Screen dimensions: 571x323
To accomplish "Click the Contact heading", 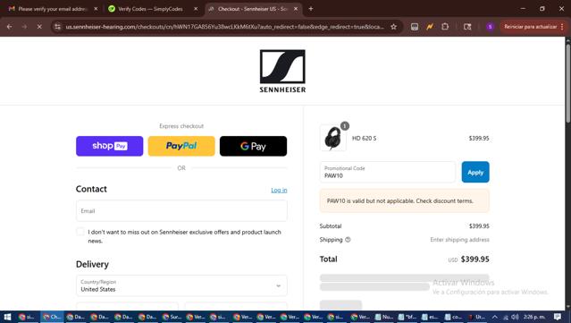I will point(91,189).
